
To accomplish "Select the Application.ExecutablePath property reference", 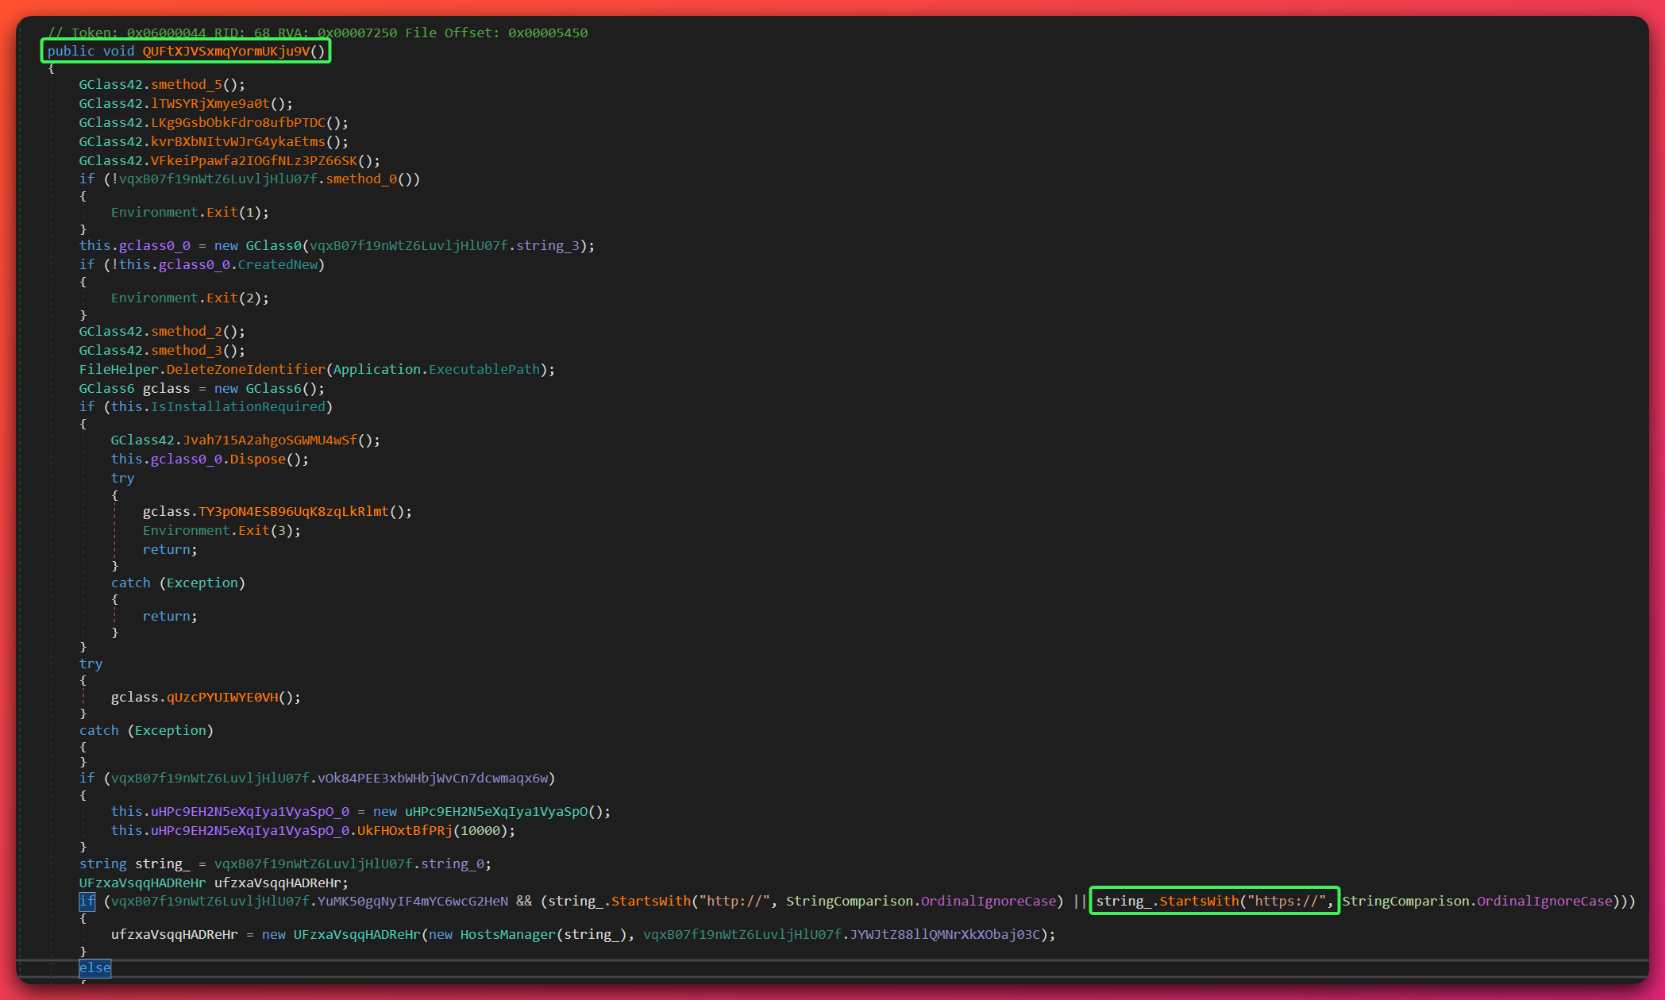I will pos(484,369).
